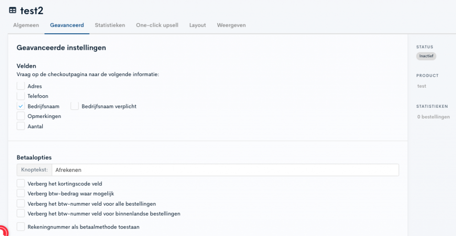Toggle the Aantal checkbox
The image size is (456, 236).
click(x=21, y=126)
